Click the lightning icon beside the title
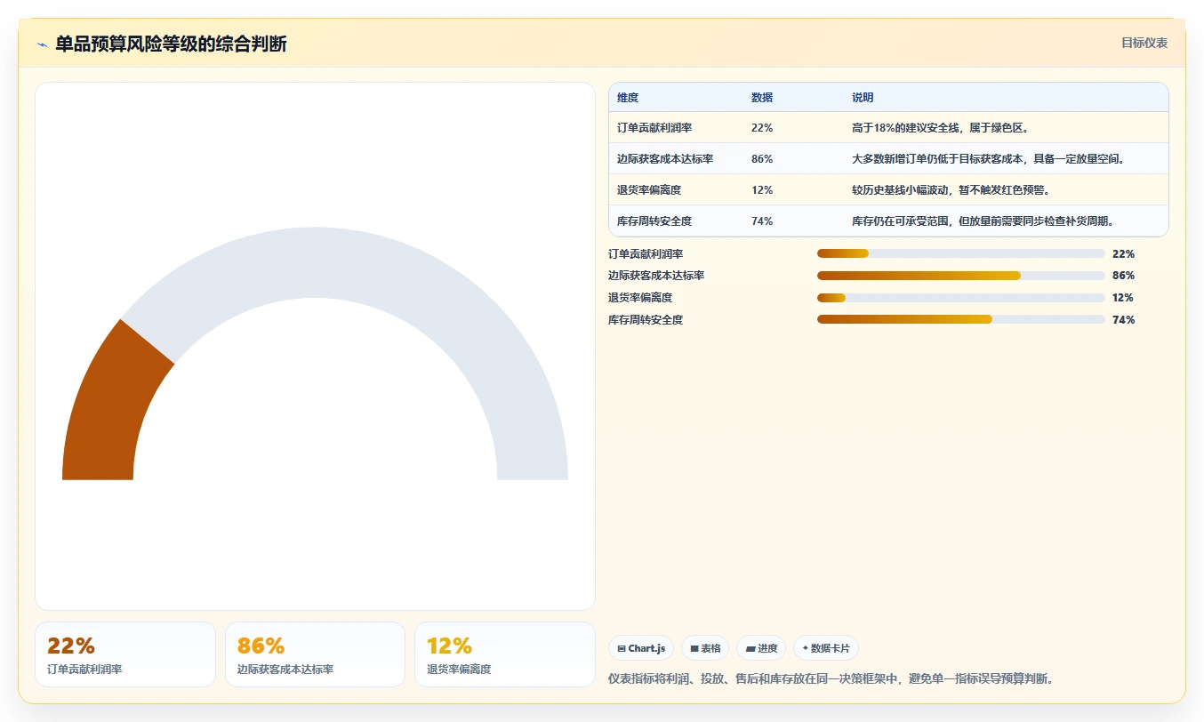Screen dimensions: 1204x722 [x=42, y=44]
